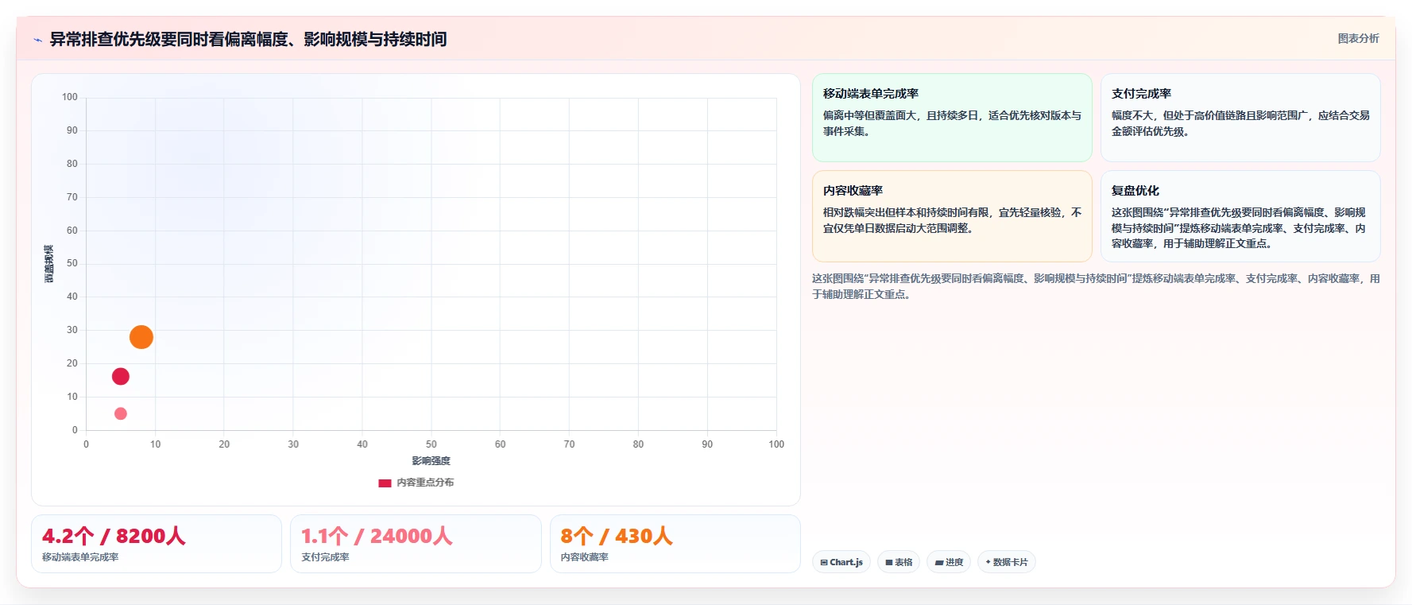This screenshot has height=605, width=1412.
Task: Click the main heading 异常排查优先级
Action: [x=248, y=39]
